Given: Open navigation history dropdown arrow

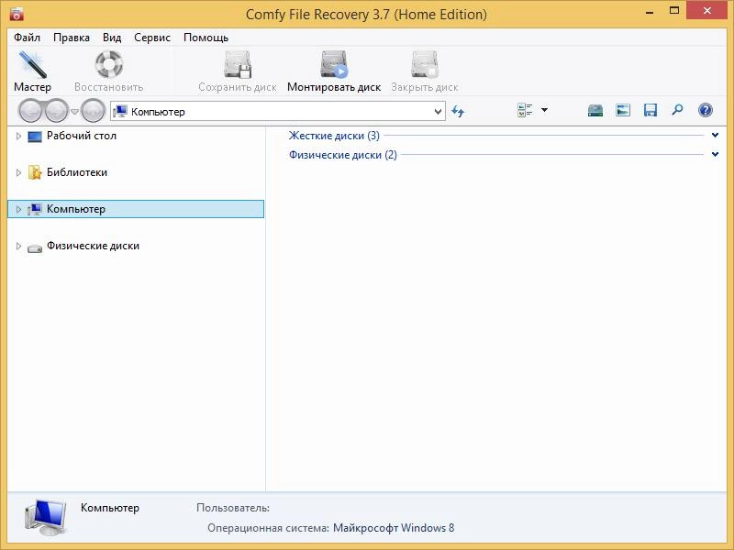Looking at the screenshot, I should coord(74,111).
